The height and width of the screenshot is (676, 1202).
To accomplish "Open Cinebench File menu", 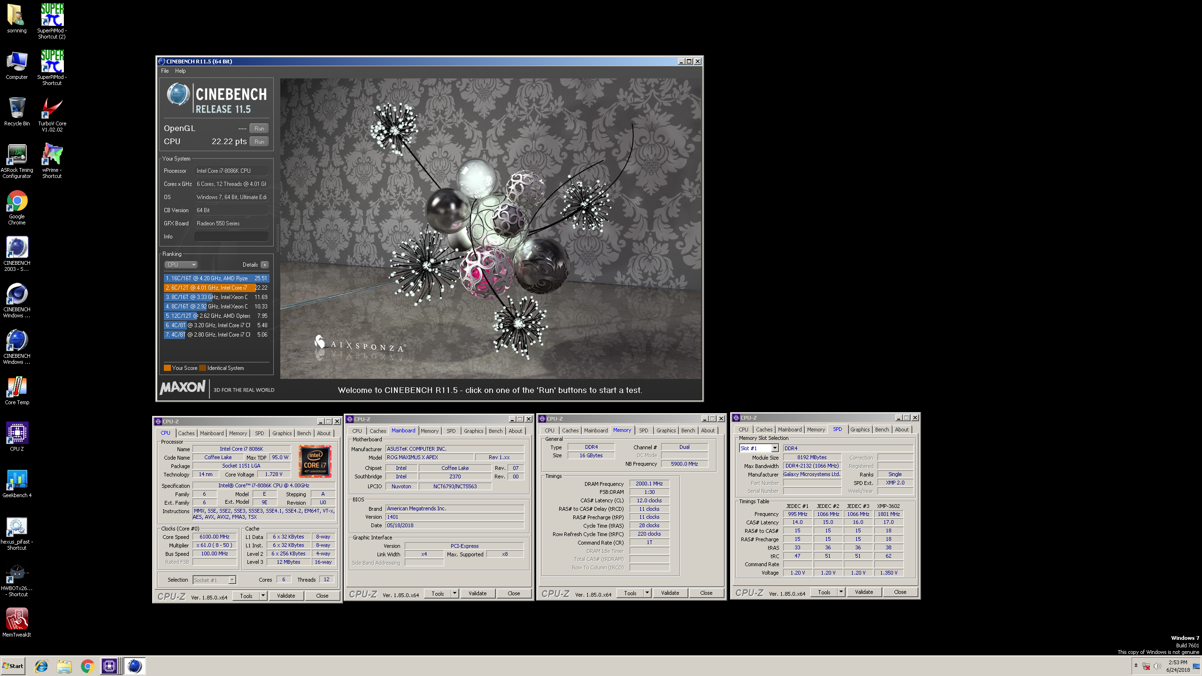I will click(165, 71).
